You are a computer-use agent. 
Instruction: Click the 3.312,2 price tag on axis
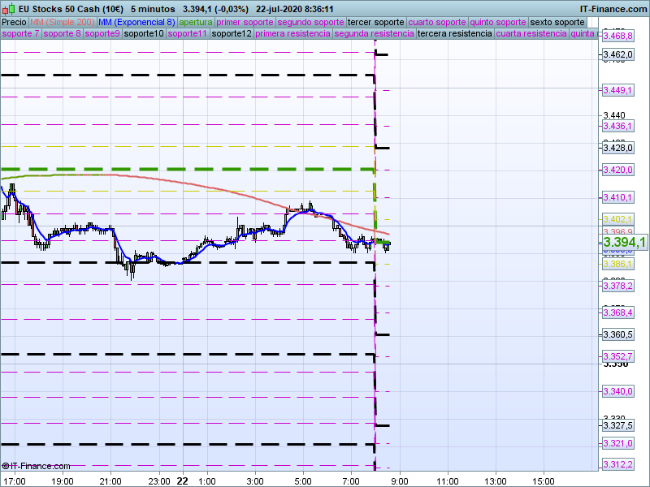(x=617, y=463)
